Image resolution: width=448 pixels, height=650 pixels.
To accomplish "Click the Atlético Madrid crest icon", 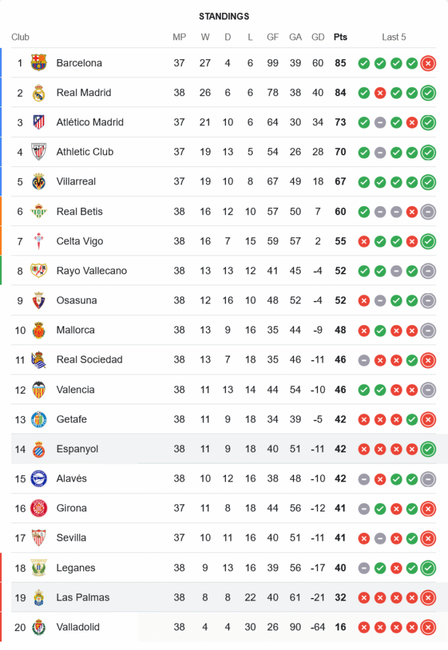I will coord(39,122).
